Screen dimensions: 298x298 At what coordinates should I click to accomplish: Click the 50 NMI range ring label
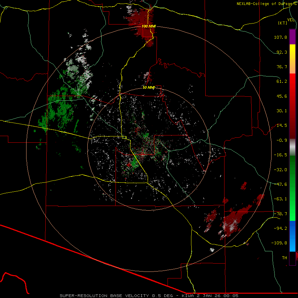point(148,87)
